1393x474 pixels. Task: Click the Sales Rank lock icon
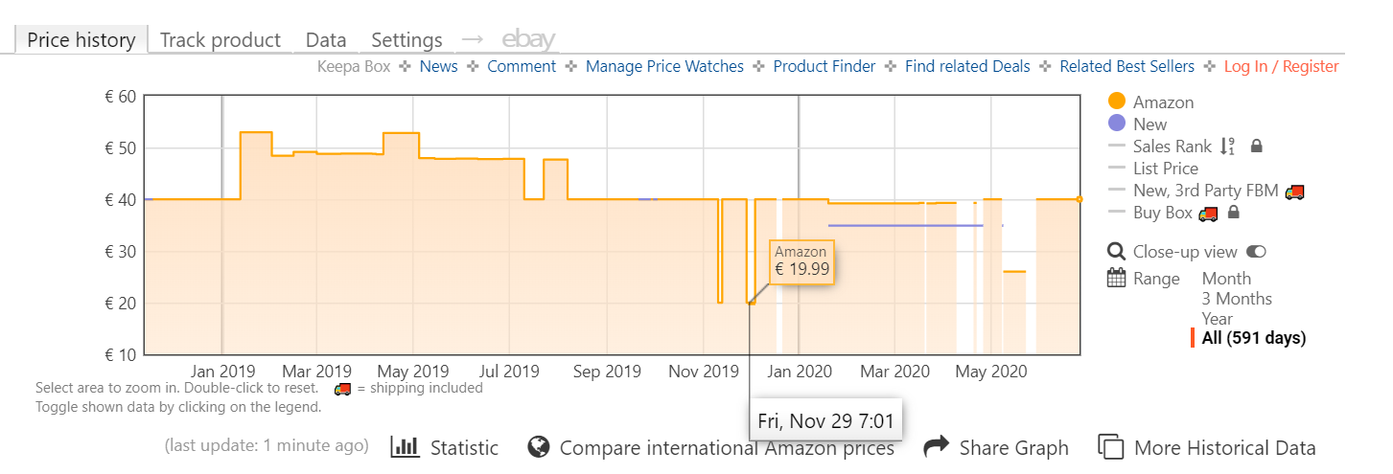point(1256,147)
